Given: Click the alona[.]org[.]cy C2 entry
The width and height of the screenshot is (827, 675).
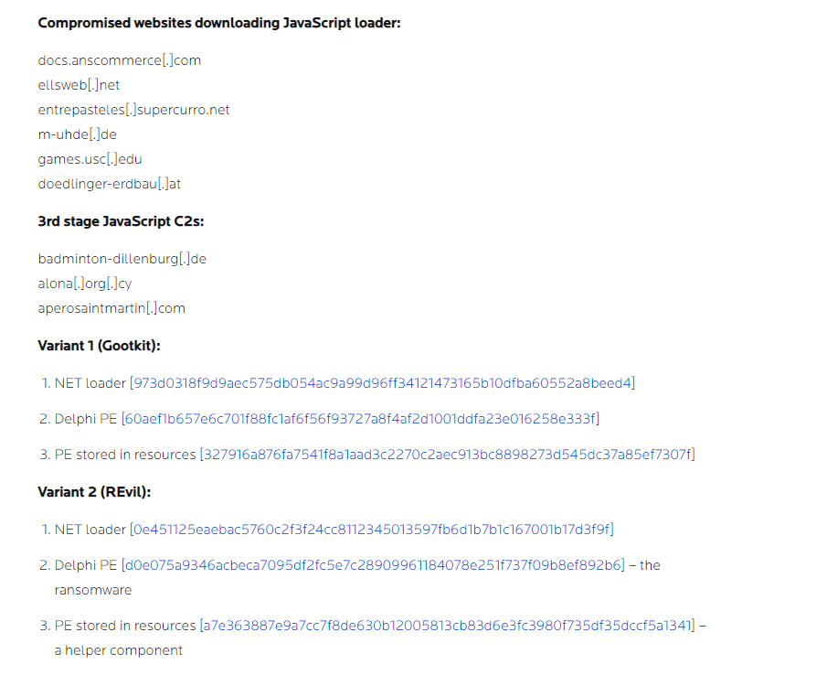Looking at the screenshot, I should click(x=85, y=284).
